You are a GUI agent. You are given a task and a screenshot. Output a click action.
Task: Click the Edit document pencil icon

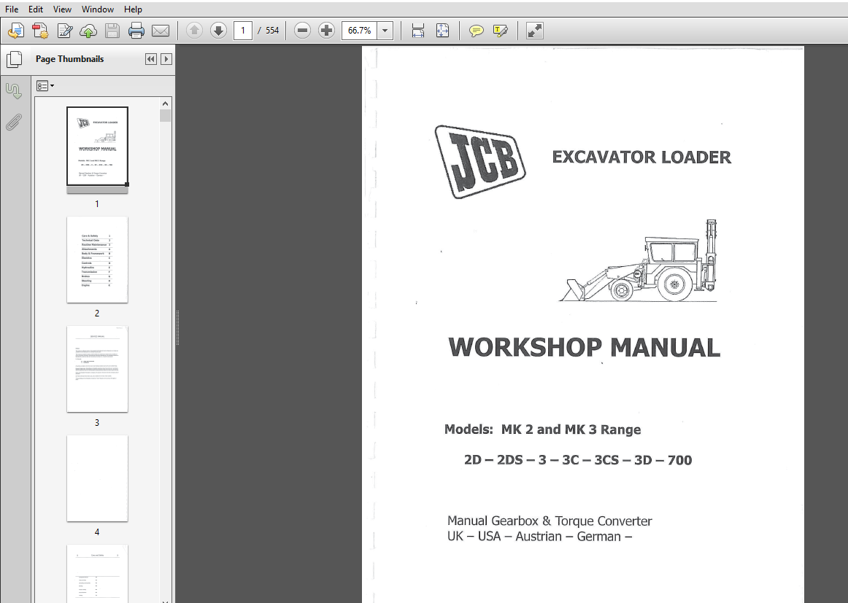point(64,31)
